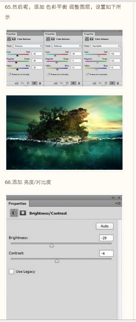Open the Tone dropdown set to Shadows
This screenshot has width=136, height=322.
pyautogui.click(x=28, y=46)
